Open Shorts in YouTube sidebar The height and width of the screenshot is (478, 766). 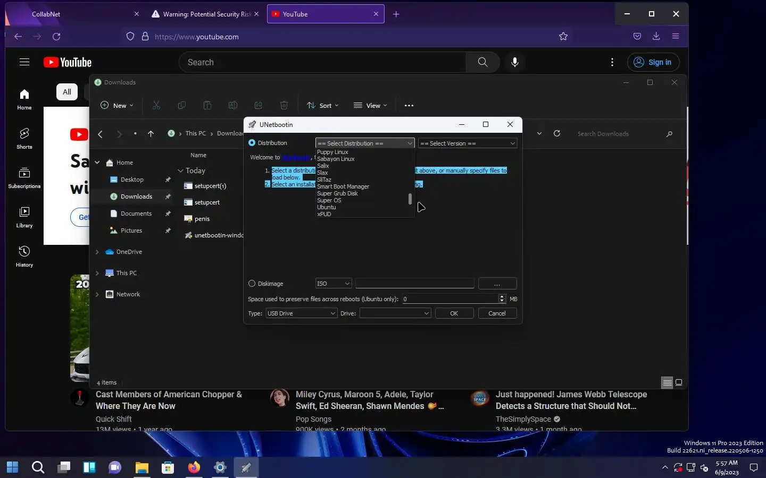pyautogui.click(x=24, y=139)
